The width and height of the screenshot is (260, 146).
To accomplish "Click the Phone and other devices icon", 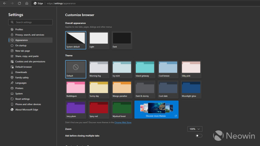I will (12, 104).
